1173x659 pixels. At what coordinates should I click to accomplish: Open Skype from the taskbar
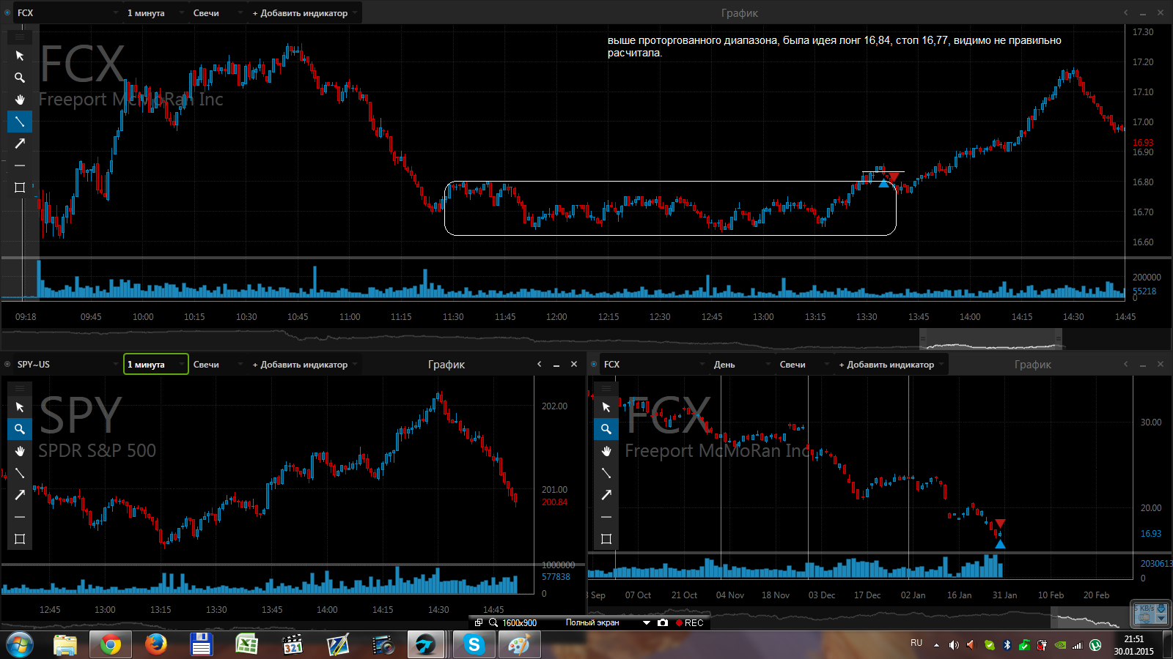474,644
